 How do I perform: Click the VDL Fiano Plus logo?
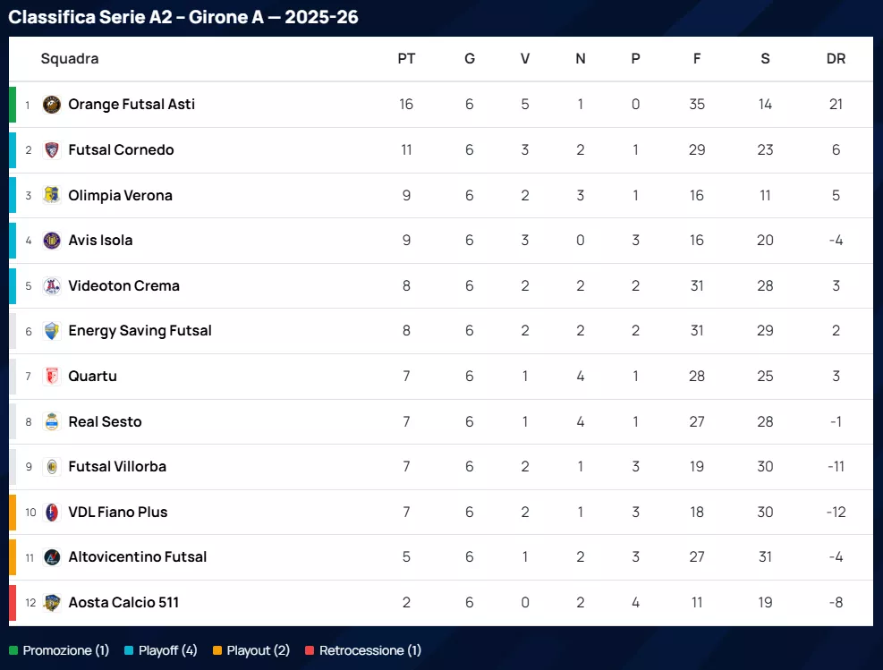pos(52,513)
